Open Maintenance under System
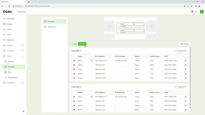 [12, 77]
